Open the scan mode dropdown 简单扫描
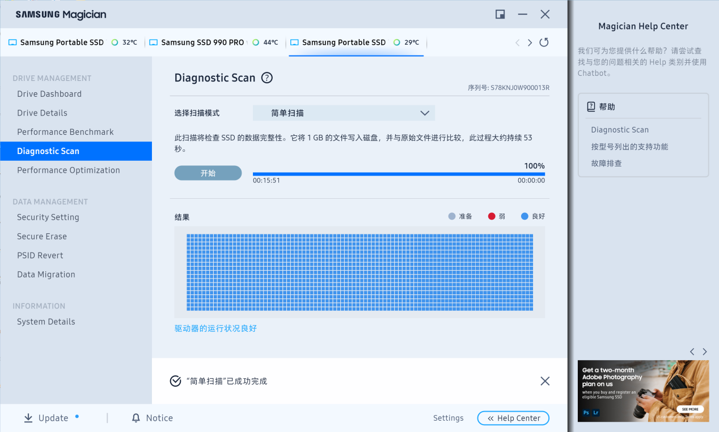This screenshot has height=432, width=719. point(344,113)
